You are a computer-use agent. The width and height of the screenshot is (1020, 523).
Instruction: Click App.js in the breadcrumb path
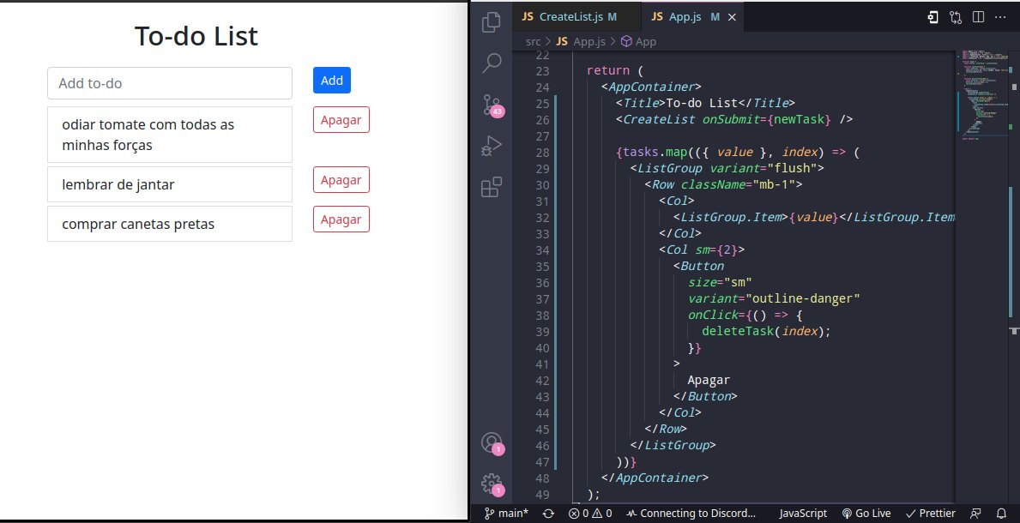coord(581,42)
